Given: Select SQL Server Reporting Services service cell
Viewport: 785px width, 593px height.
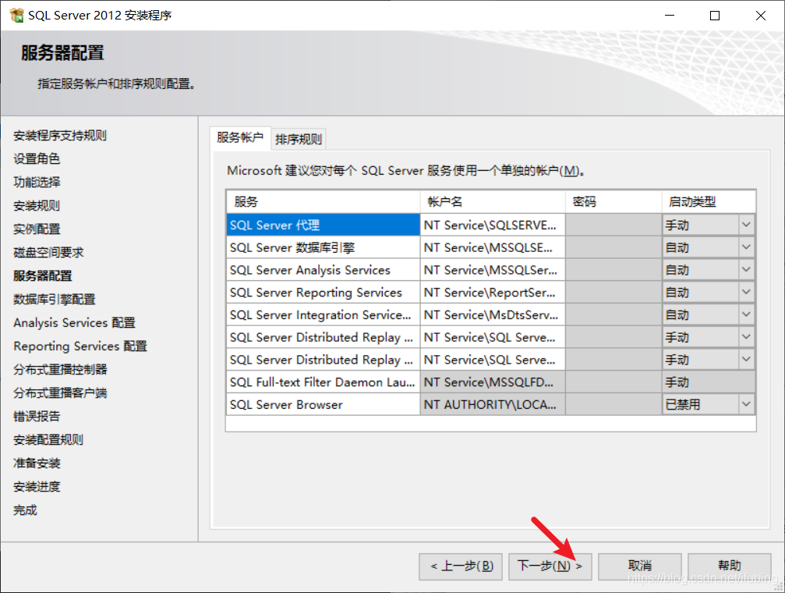Looking at the screenshot, I should (323, 292).
